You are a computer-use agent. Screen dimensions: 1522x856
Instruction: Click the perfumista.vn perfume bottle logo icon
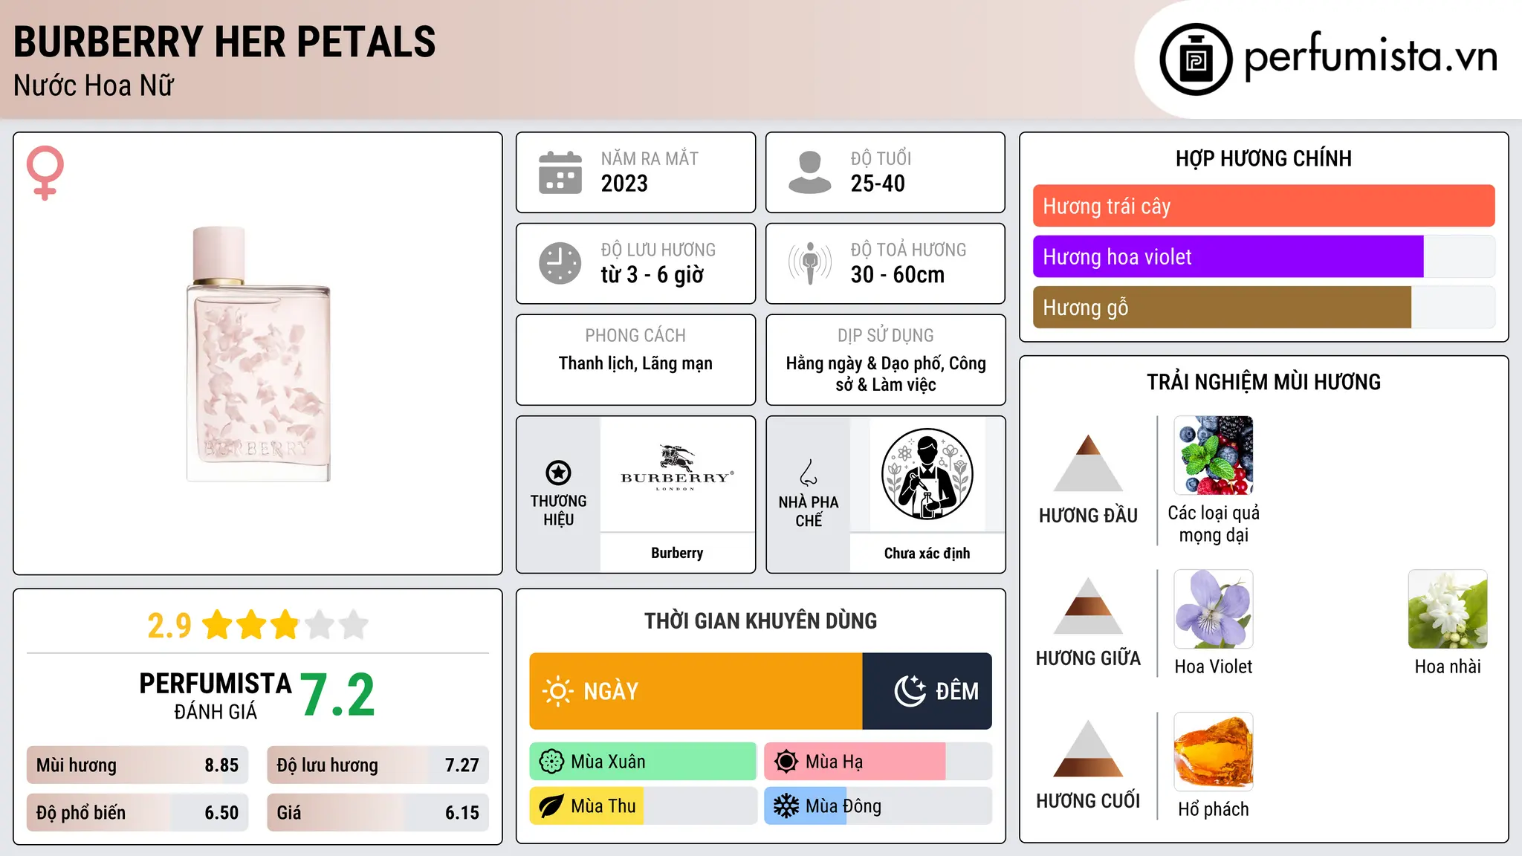pos(1196,59)
